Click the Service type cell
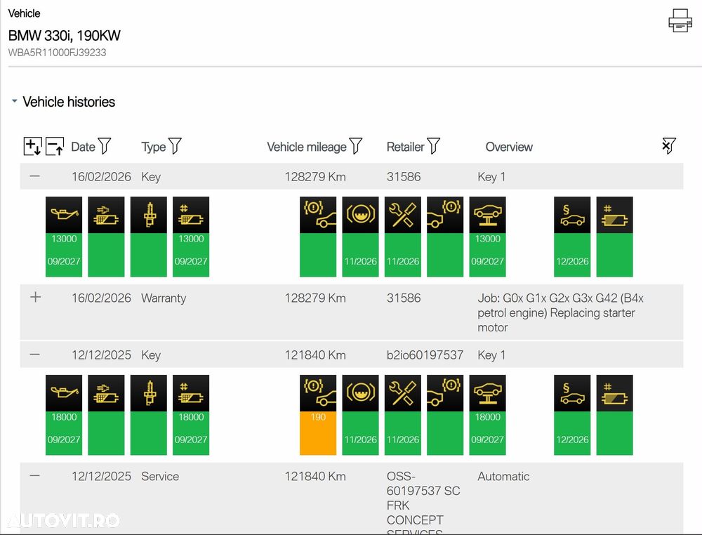The height and width of the screenshot is (535, 702). point(160,476)
